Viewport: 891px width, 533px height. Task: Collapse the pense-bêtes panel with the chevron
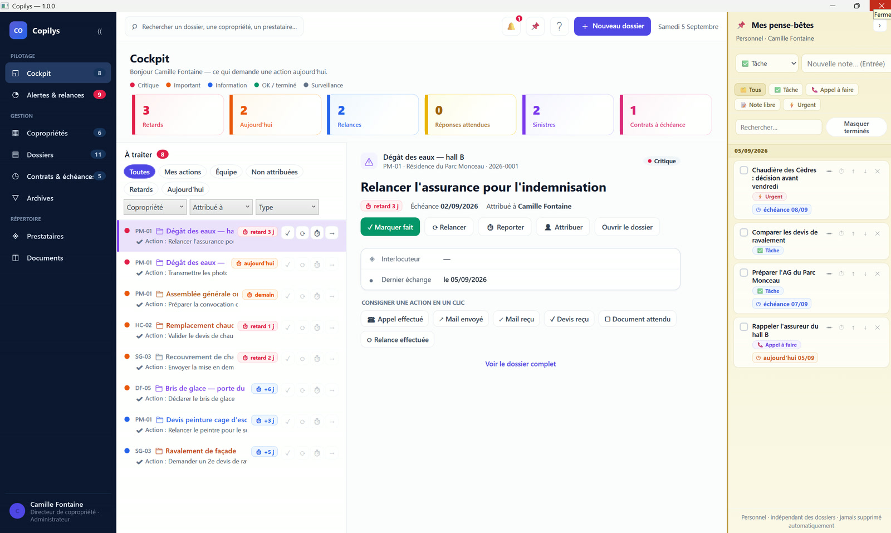pos(880,26)
